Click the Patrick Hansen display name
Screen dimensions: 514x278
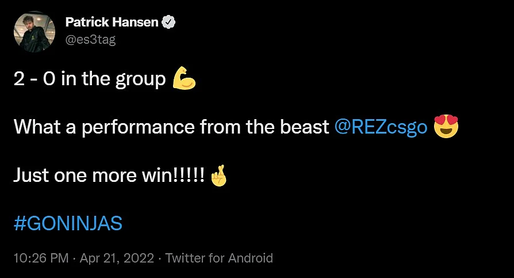[x=112, y=22]
